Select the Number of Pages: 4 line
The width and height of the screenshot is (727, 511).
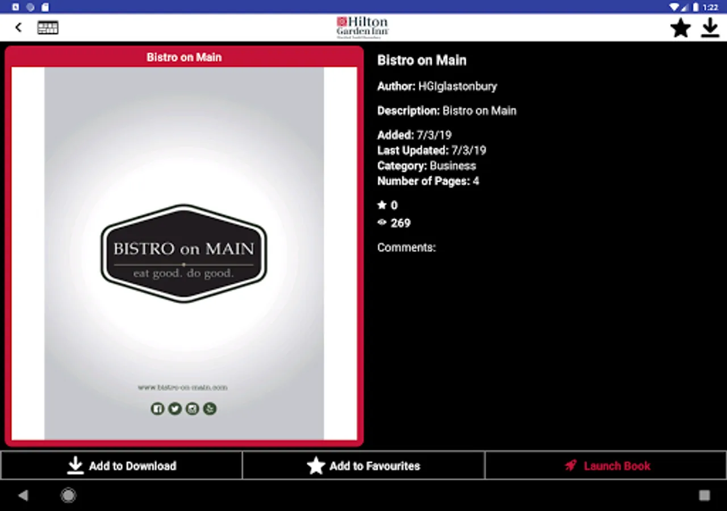tap(428, 181)
